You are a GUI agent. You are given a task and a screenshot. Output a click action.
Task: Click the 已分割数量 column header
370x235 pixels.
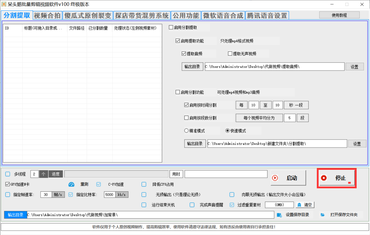pyautogui.click(x=99, y=28)
